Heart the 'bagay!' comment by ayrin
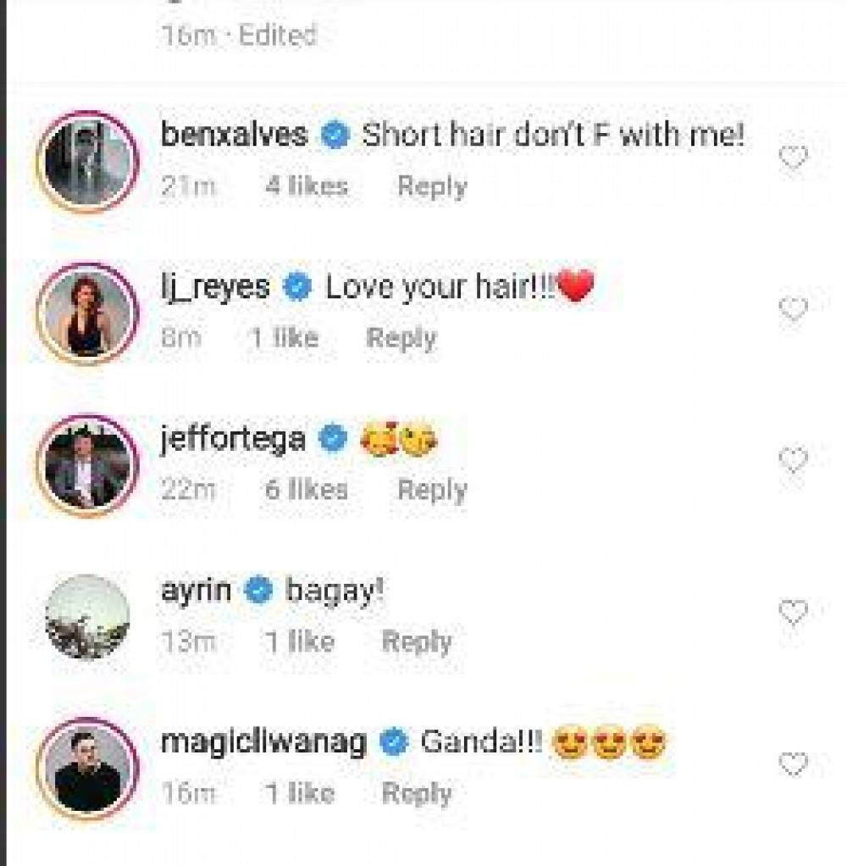847x866 pixels. [793, 612]
